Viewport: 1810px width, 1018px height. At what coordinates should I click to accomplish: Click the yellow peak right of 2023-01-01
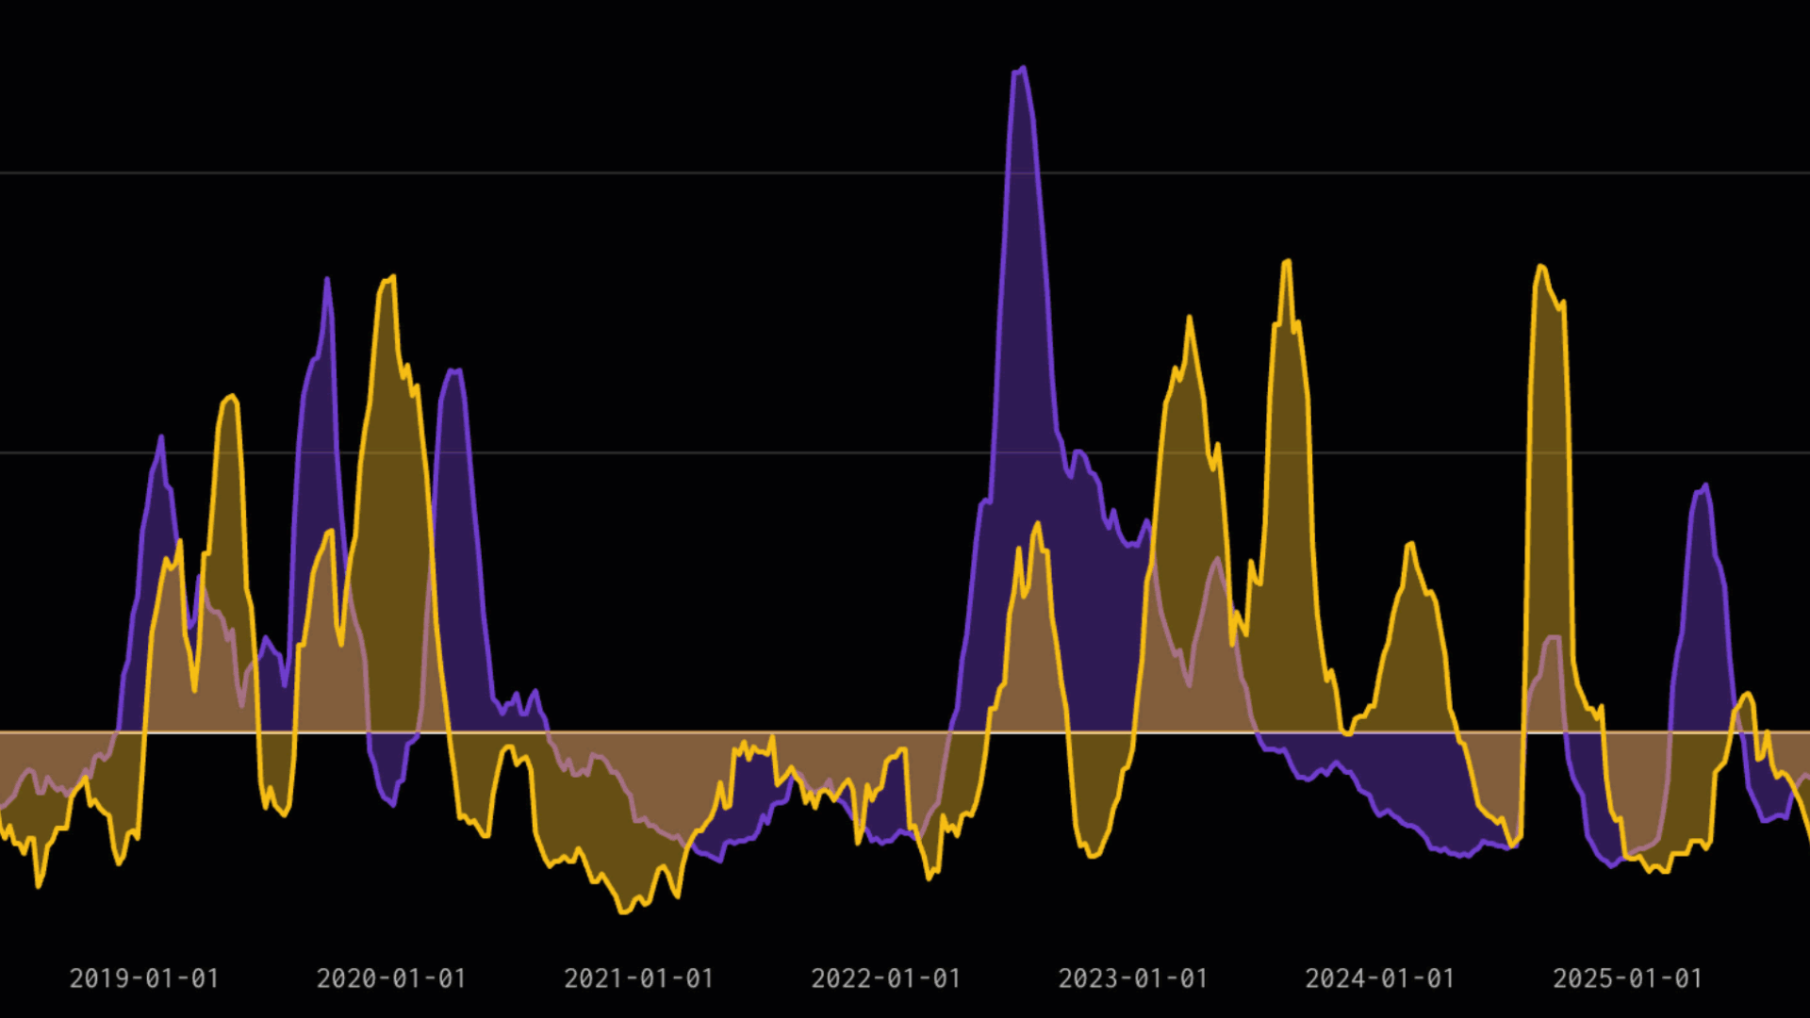[1188, 316]
